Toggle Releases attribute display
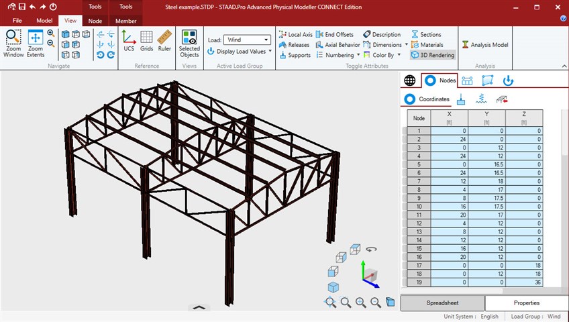This screenshot has width=569, height=322. click(295, 44)
